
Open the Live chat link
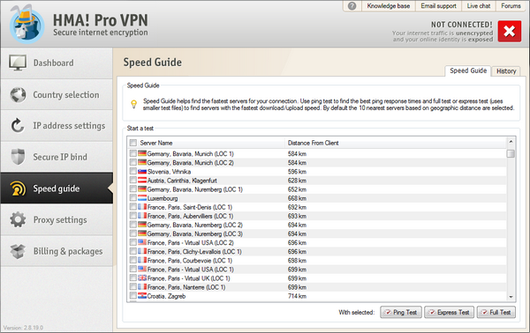point(478,6)
